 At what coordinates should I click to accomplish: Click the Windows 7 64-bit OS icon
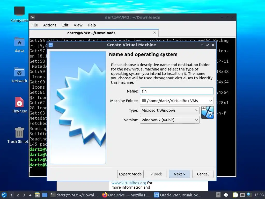pyautogui.click(x=208, y=112)
